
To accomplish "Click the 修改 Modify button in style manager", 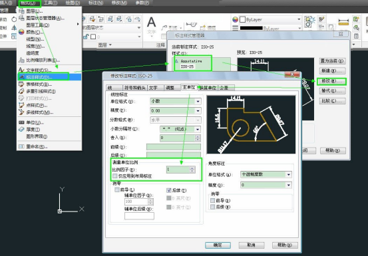I will 332,81.
